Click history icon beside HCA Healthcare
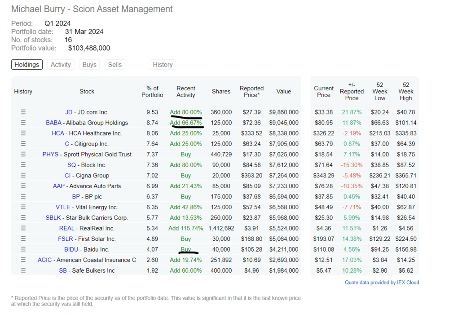449x314 pixels. (x=23, y=133)
